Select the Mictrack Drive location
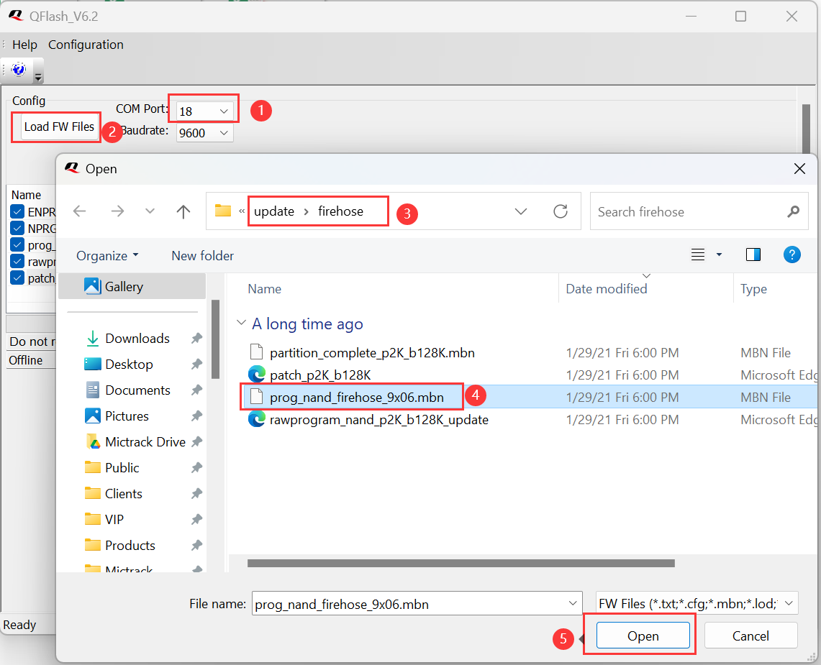The image size is (821, 665). tap(145, 441)
